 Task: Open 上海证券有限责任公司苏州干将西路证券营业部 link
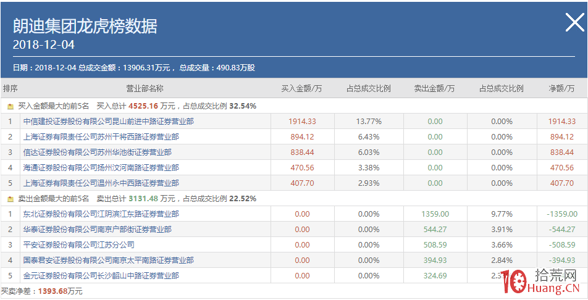pyautogui.click(x=101, y=137)
